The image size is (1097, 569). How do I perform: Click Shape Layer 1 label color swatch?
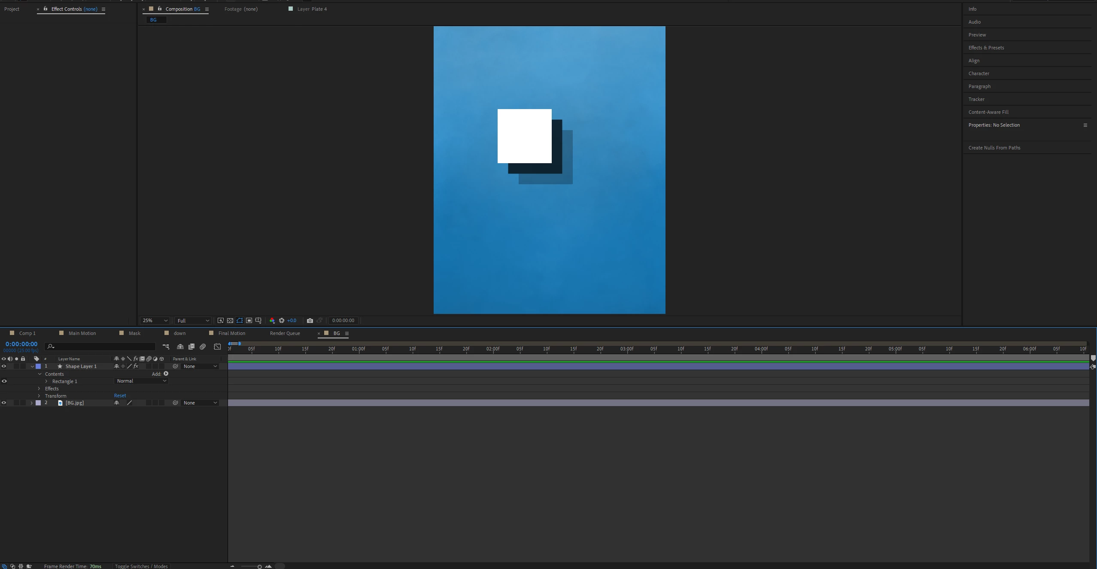pos(38,366)
